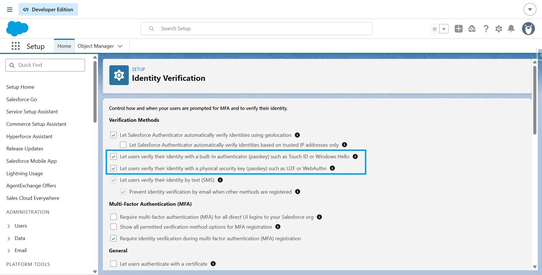Viewport: 542px width, 275px height.
Task: Open Lightning Usage in sidebar
Action: [x=25, y=174]
